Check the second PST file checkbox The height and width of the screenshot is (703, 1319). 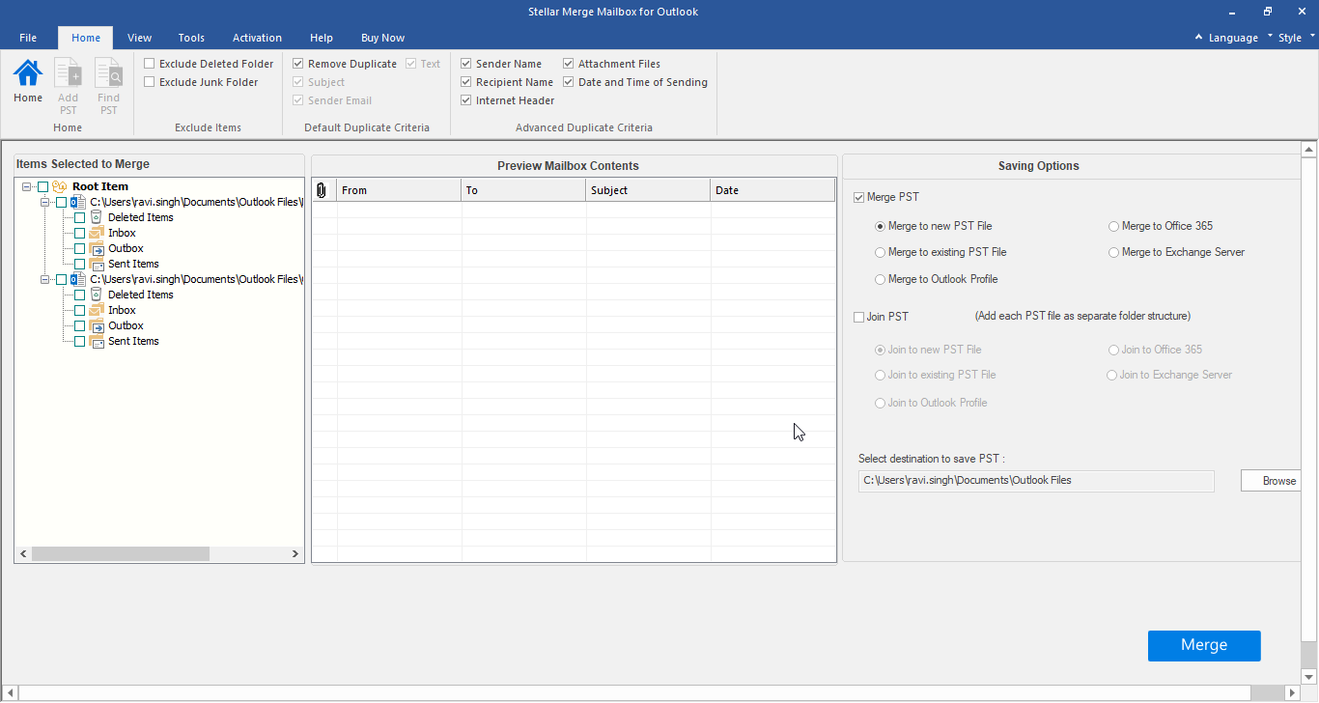tap(62, 279)
